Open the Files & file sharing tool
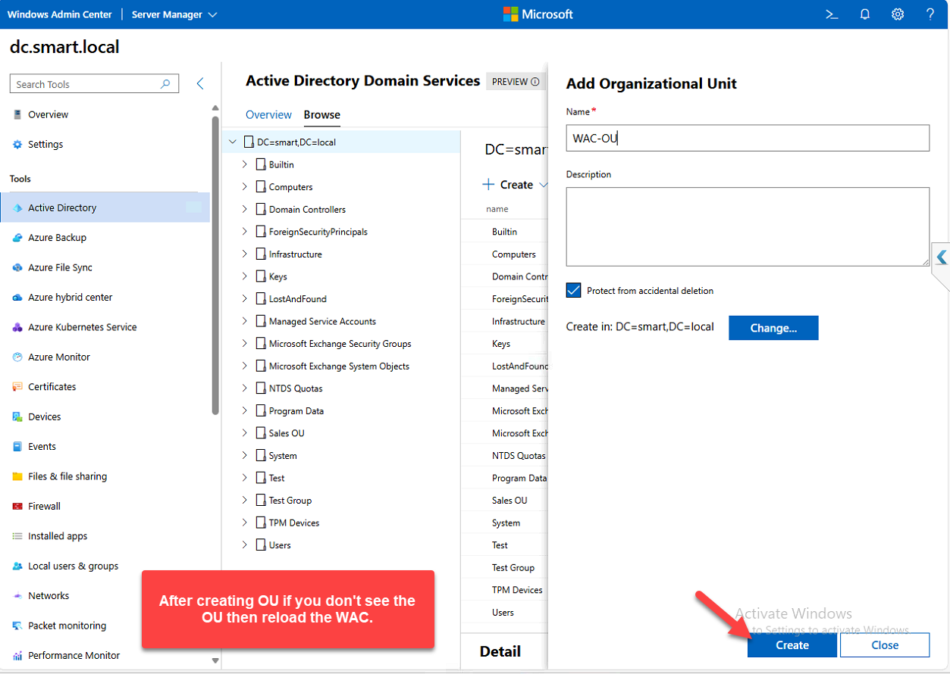Image resolution: width=950 pixels, height=674 pixels. (67, 476)
